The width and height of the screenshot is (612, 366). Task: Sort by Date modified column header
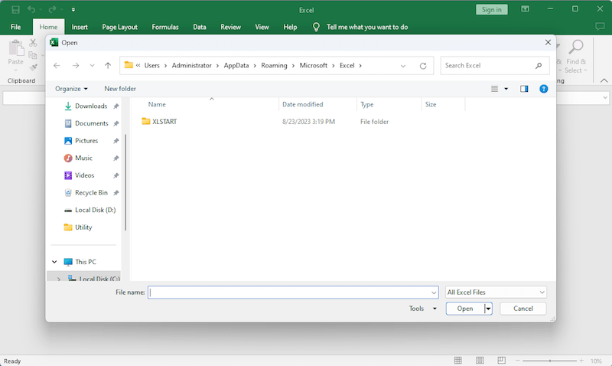(302, 104)
